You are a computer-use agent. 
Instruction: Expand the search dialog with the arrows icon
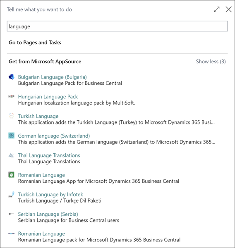tap(217, 10)
